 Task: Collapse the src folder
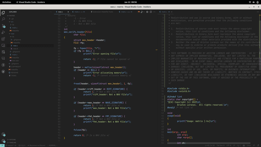click(12, 22)
